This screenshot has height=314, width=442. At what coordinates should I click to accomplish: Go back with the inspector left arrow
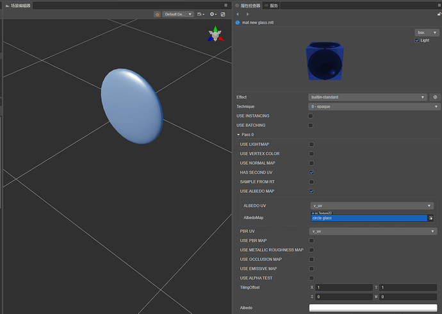tap(238, 14)
